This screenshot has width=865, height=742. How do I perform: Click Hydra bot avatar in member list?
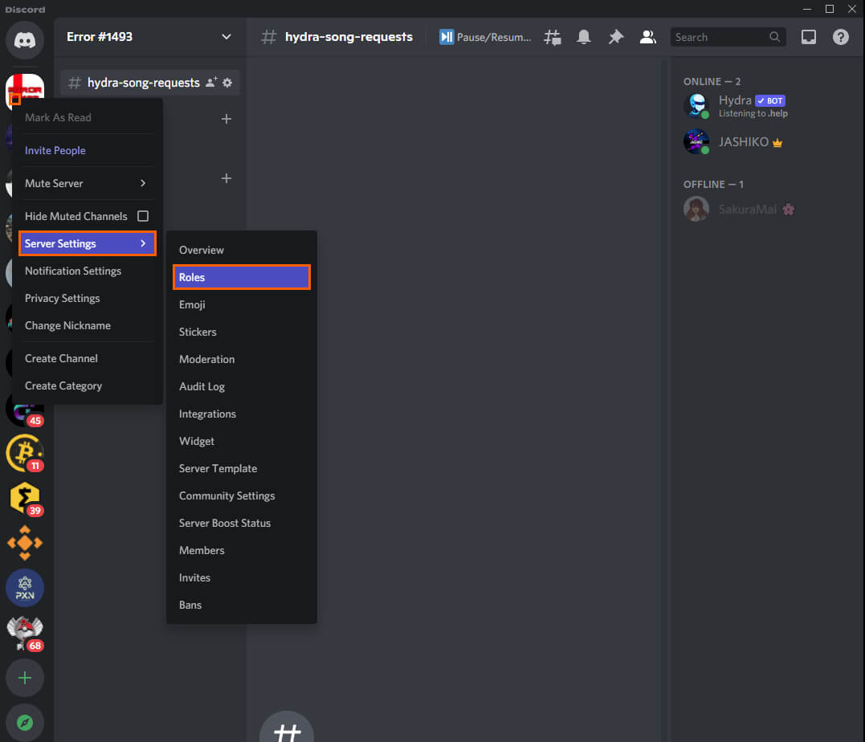point(696,105)
